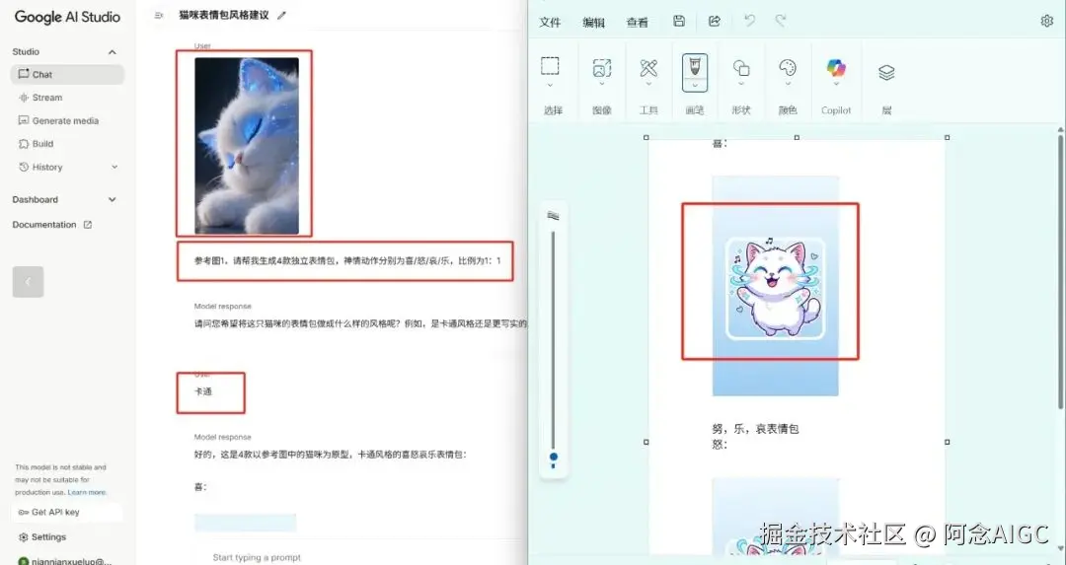The width and height of the screenshot is (1066, 565).
Task: Save the image with the disk icon
Action: (678, 21)
